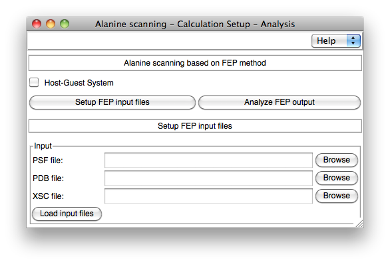Click the window resize grip corner
The height and width of the screenshot is (264, 390).
click(x=359, y=224)
